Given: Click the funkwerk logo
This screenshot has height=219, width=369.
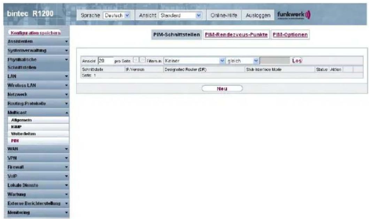Looking at the screenshot, I should (x=294, y=15).
